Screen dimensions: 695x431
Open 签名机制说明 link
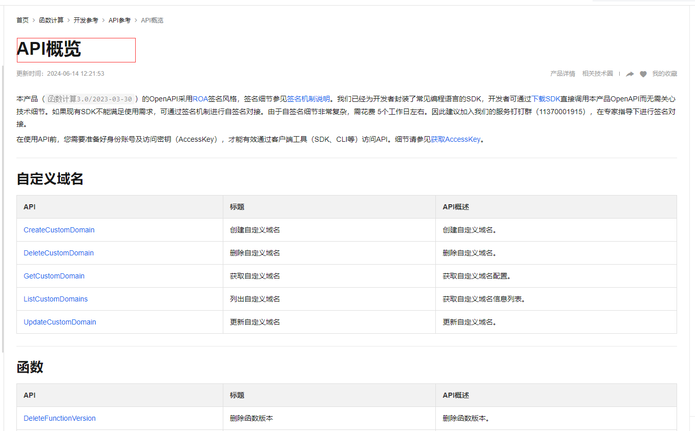pos(308,99)
